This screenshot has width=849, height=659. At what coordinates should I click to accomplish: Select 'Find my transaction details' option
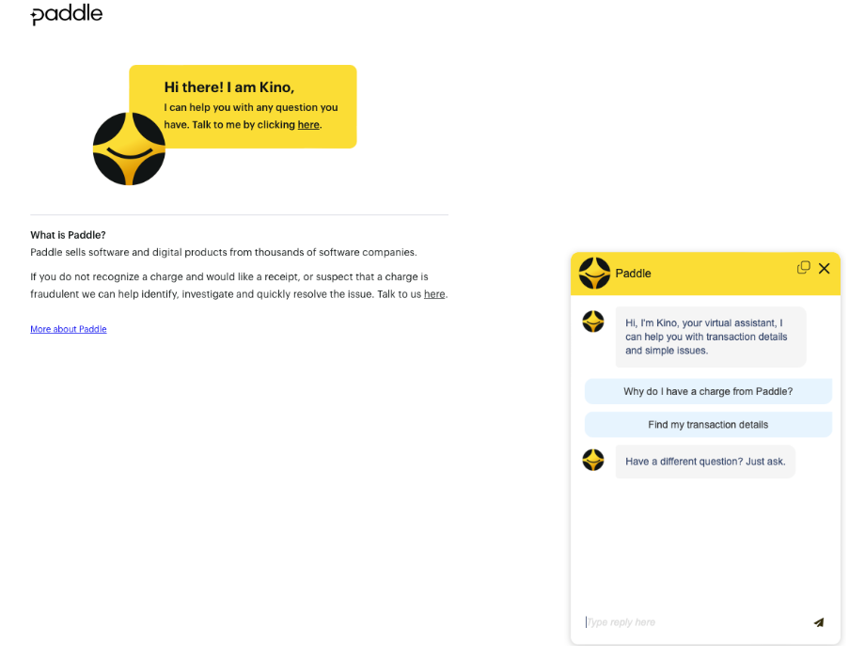[708, 425]
